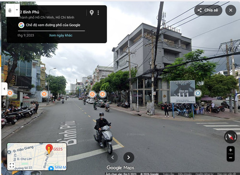Click the restaurant marker just below the side panel arrow

[10, 93]
